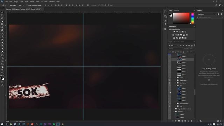The width and height of the screenshot is (224, 126).
Task: Select the Crop tool in the toolbar
Action: point(2,24)
